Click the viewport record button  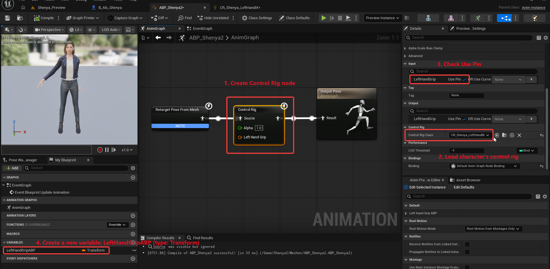[x=100, y=150]
